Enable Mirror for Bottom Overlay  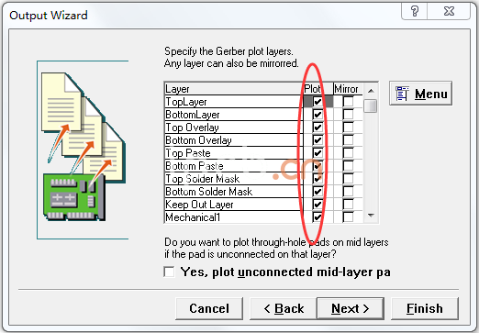(348, 140)
